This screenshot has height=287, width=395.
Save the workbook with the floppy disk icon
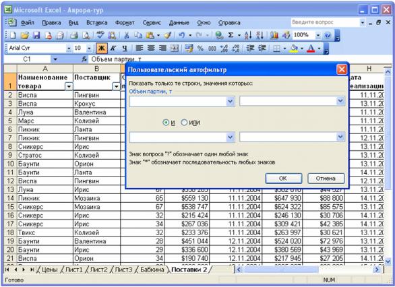click(36, 36)
